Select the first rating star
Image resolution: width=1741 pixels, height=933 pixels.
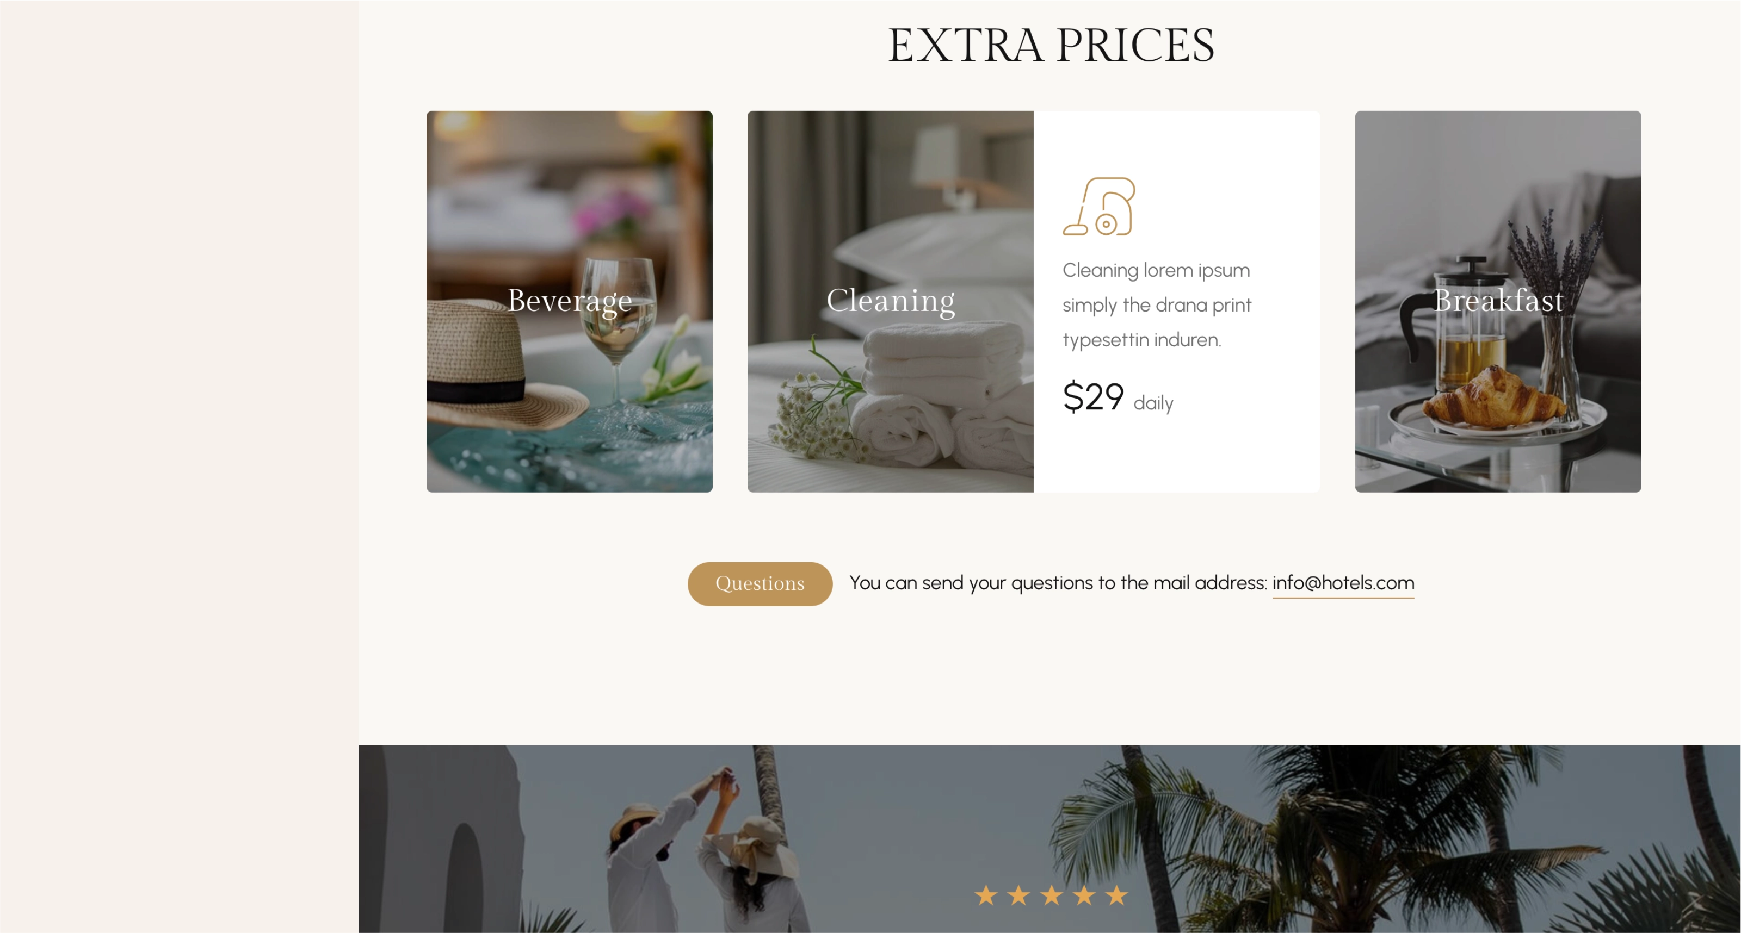(986, 895)
